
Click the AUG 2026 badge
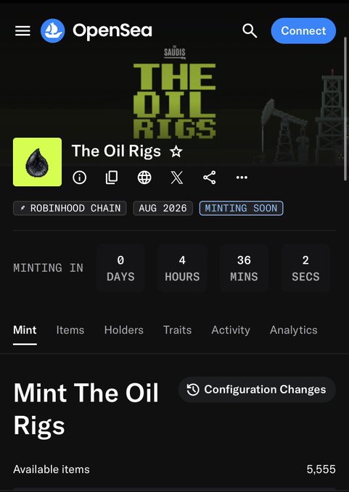click(163, 208)
